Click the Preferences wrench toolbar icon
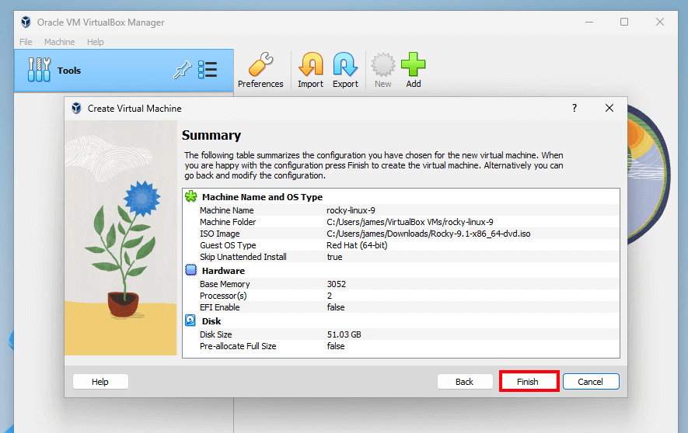 pos(260,64)
